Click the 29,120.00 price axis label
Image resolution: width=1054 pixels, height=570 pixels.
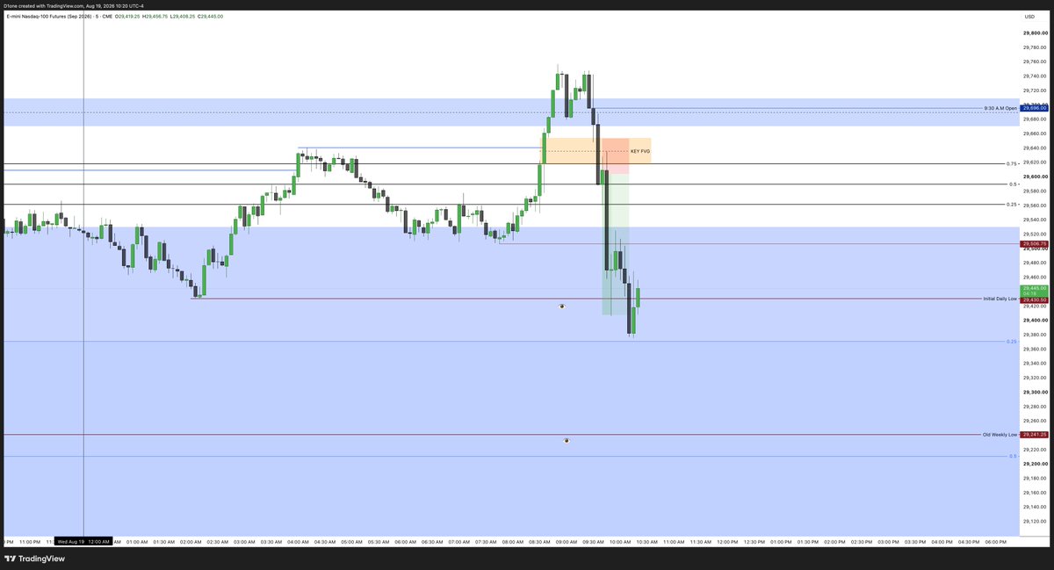[x=1036, y=521]
